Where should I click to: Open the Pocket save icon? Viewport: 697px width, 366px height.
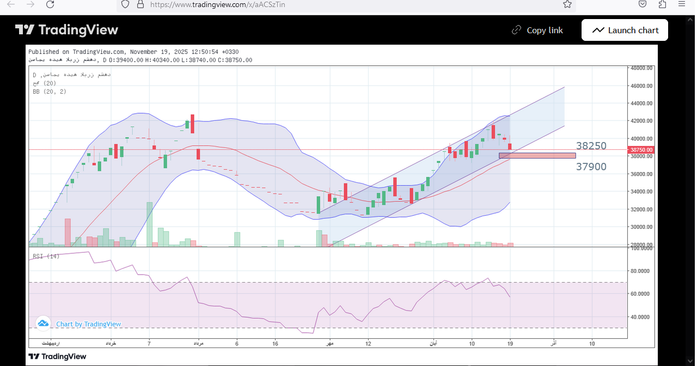pyautogui.click(x=643, y=4)
